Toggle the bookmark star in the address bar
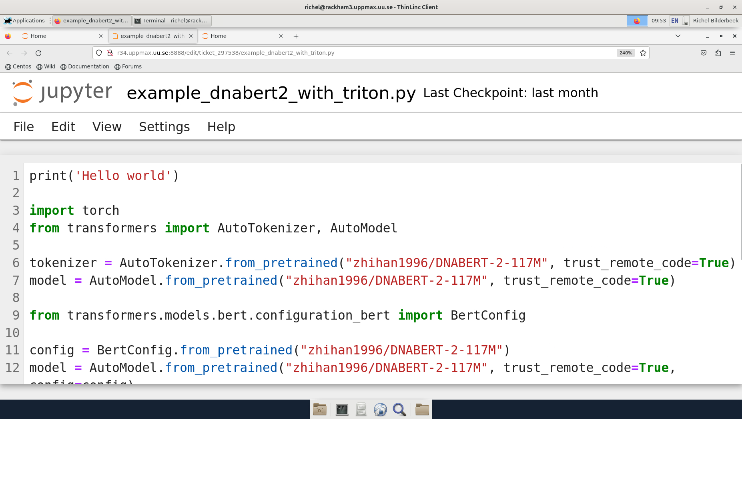Image resolution: width=742 pixels, height=478 pixels. (643, 52)
